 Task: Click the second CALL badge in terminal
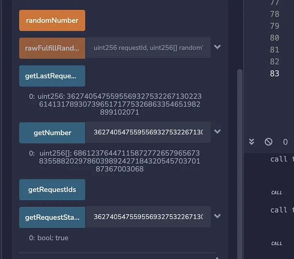click(x=276, y=243)
